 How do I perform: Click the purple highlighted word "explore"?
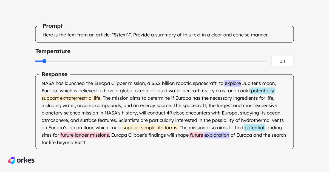point(232,83)
